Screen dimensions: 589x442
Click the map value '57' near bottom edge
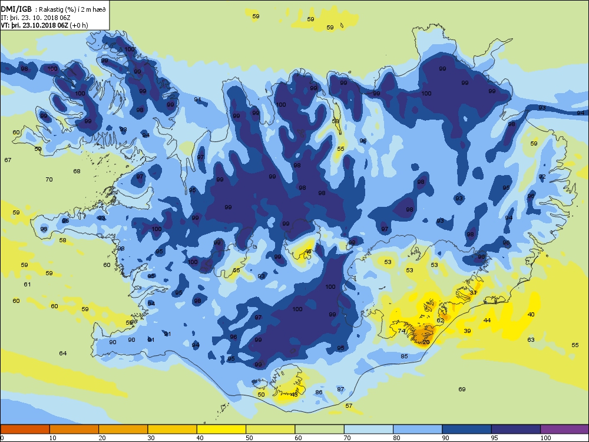tap(349, 405)
